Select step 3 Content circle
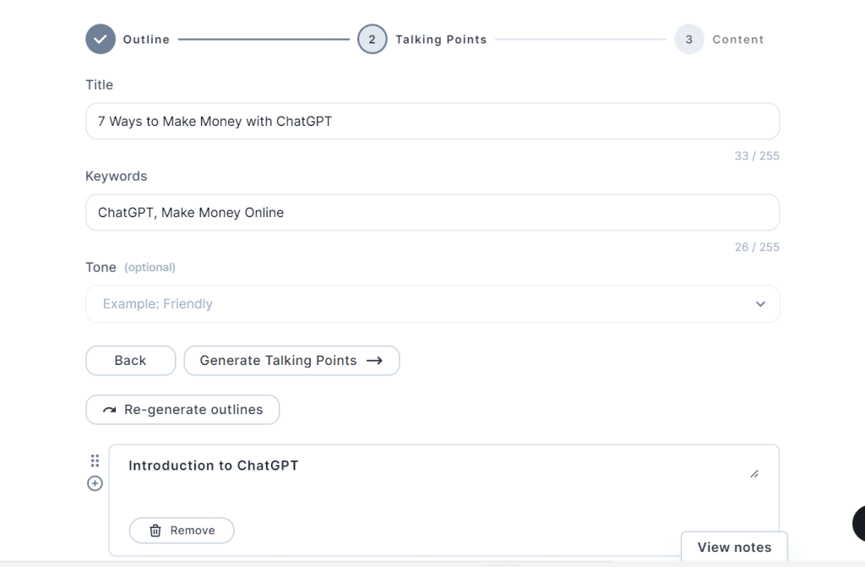The height and width of the screenshot is (567, 865). click(x=689, y=39)
